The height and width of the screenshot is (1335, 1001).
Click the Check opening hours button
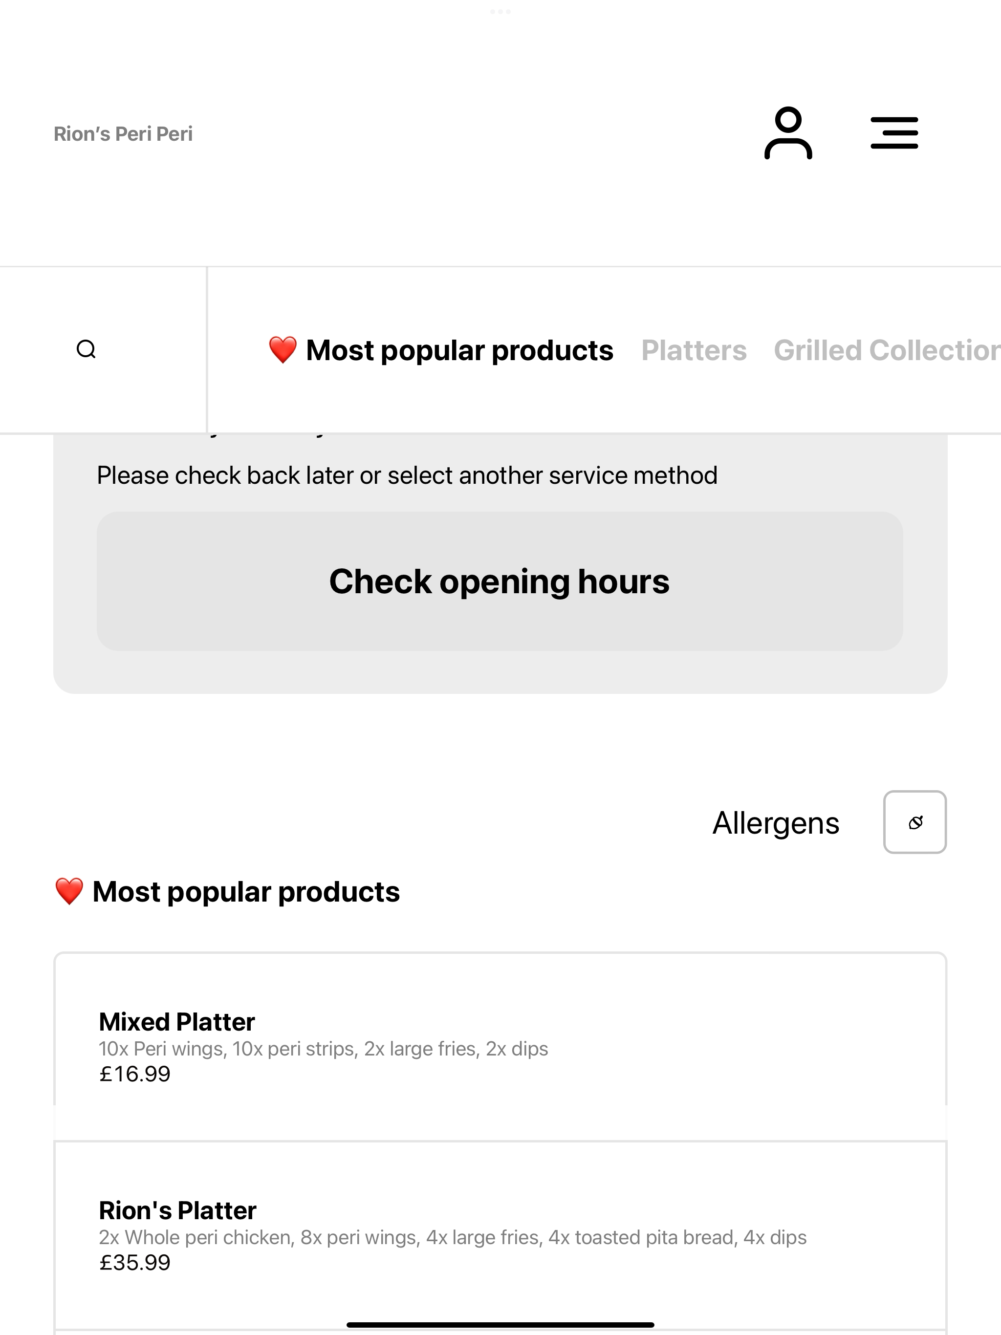coord(500,581)
